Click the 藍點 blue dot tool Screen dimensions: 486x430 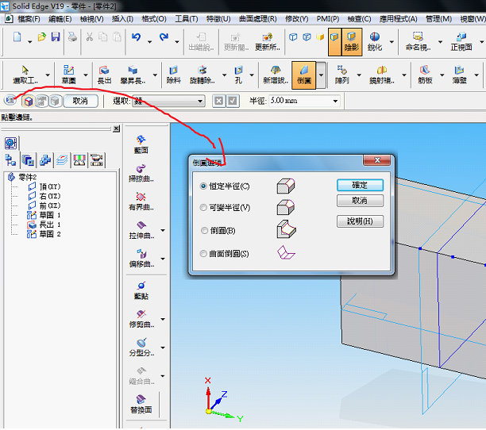pos(141,290)
